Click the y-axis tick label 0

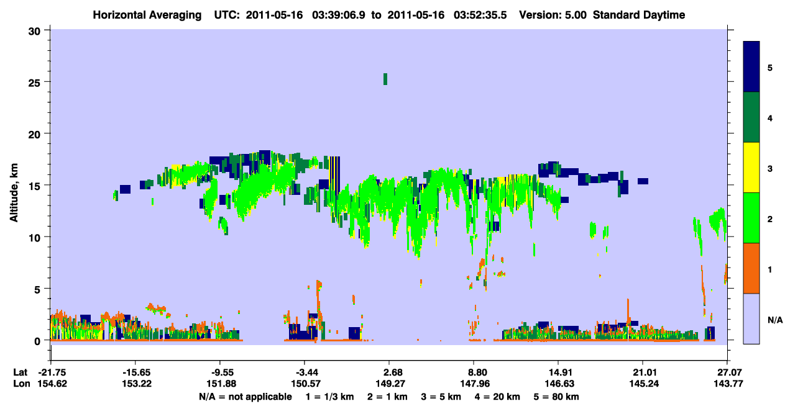click(x=39, y=341)
